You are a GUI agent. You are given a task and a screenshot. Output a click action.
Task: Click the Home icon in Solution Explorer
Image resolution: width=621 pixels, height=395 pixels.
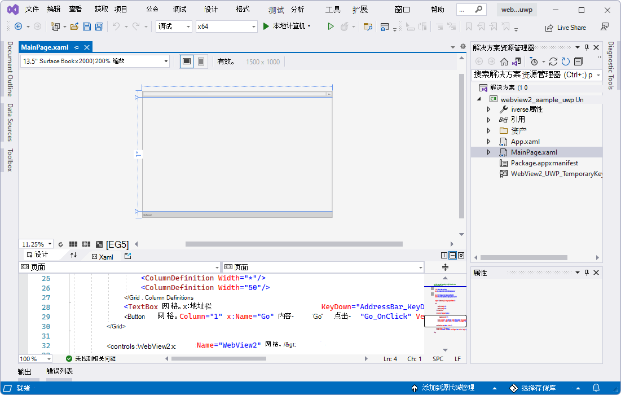pyautogui.click(x=504, y=62)
